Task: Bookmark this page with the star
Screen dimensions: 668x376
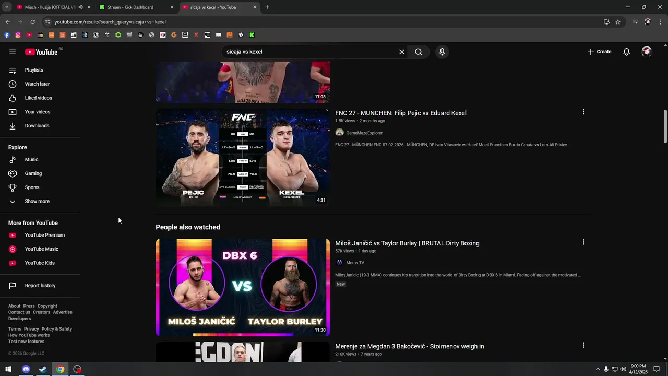Action: (x=618, y=22)
